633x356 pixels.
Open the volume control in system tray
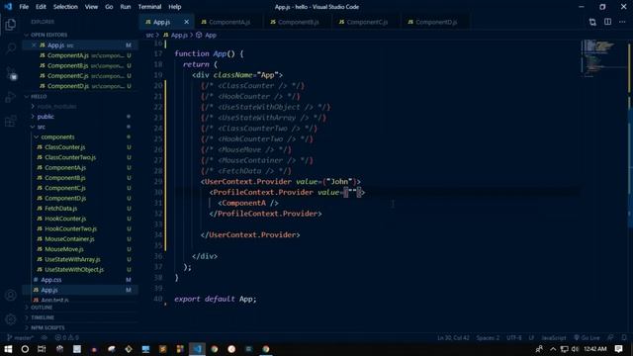point(575,349)
